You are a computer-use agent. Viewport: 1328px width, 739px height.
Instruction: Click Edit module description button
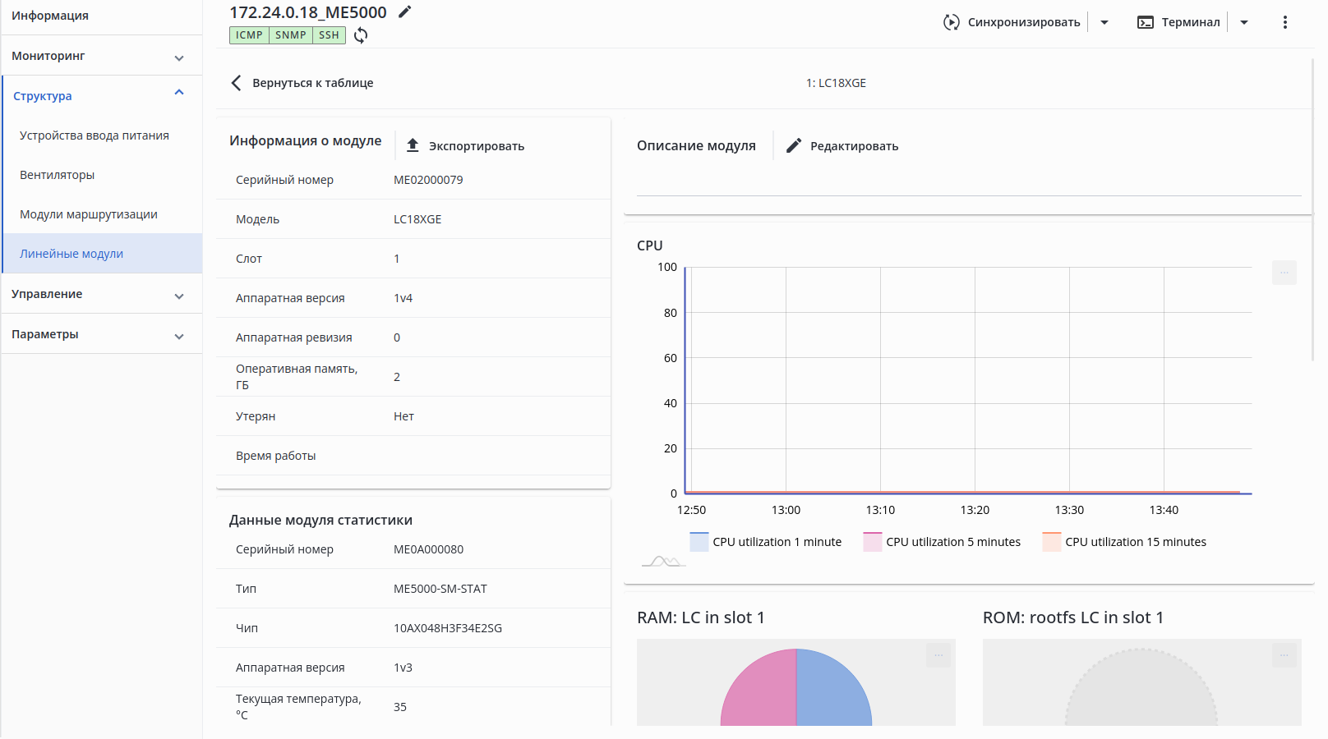pos(842,146)
